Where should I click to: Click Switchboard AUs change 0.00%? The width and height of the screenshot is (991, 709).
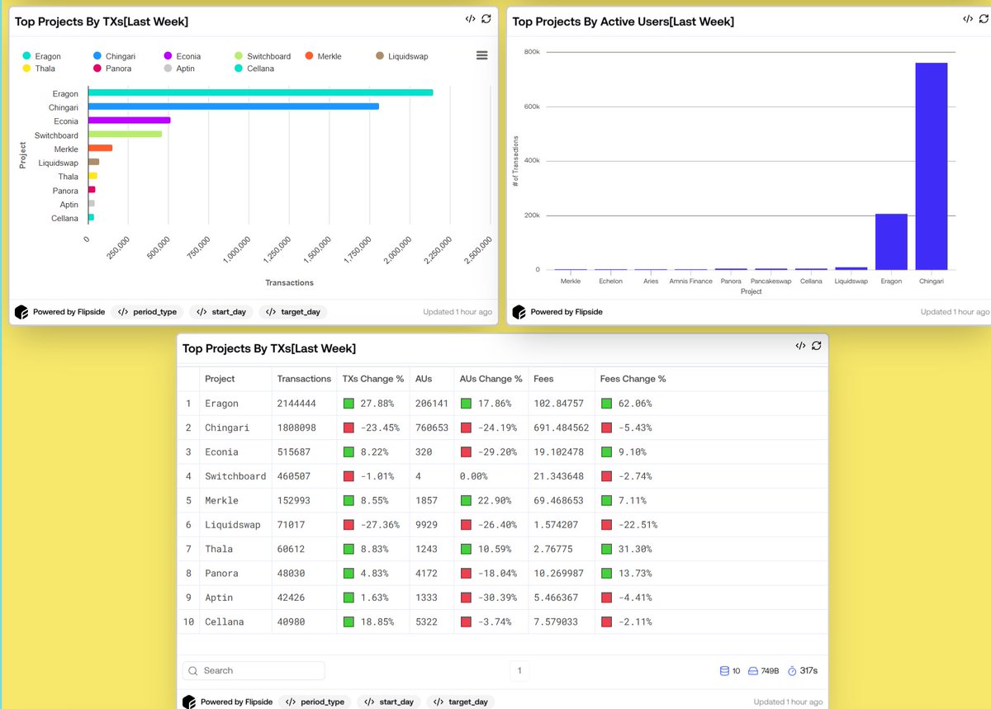pyautogui.click(x=473, y=476)
